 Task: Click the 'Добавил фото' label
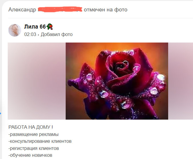(57, 34)
